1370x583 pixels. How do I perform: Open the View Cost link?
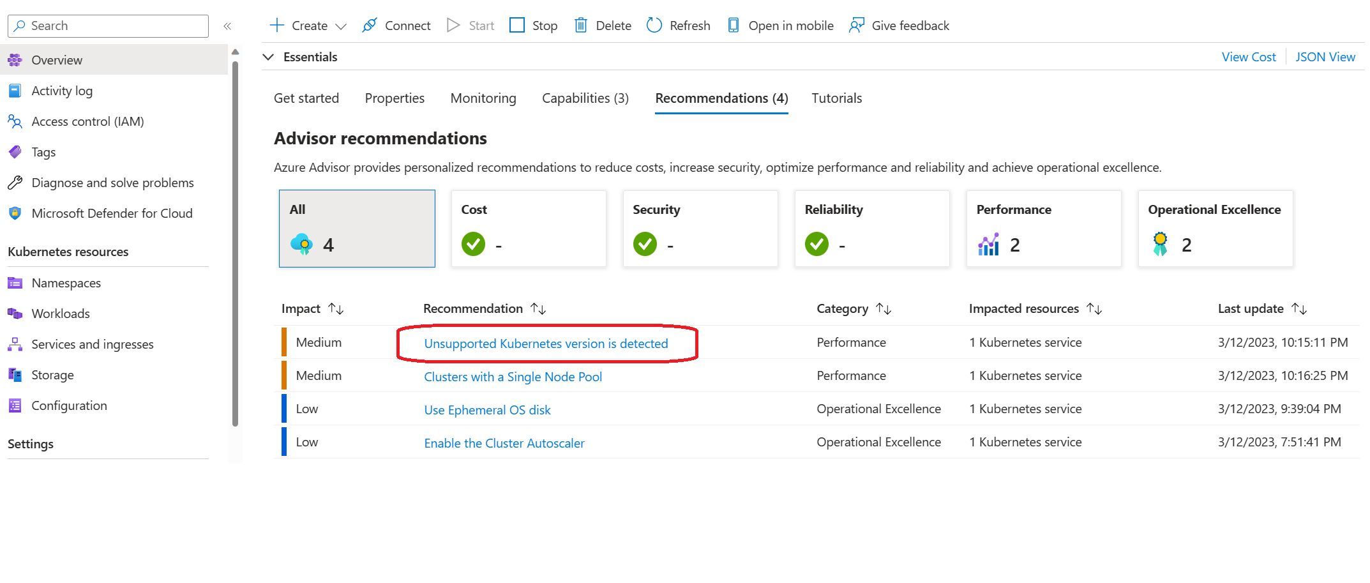(x=1249, y=57)
